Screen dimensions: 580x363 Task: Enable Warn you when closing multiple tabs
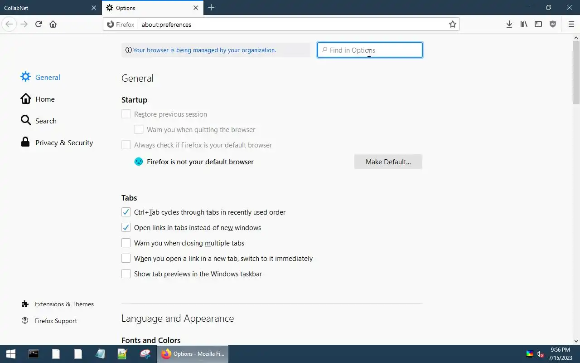(x=126, y=243)
